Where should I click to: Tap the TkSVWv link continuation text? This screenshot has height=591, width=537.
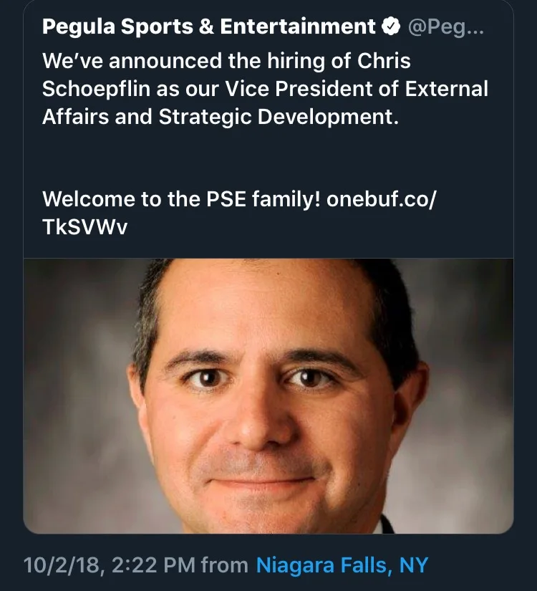click(x=85, y=227)
